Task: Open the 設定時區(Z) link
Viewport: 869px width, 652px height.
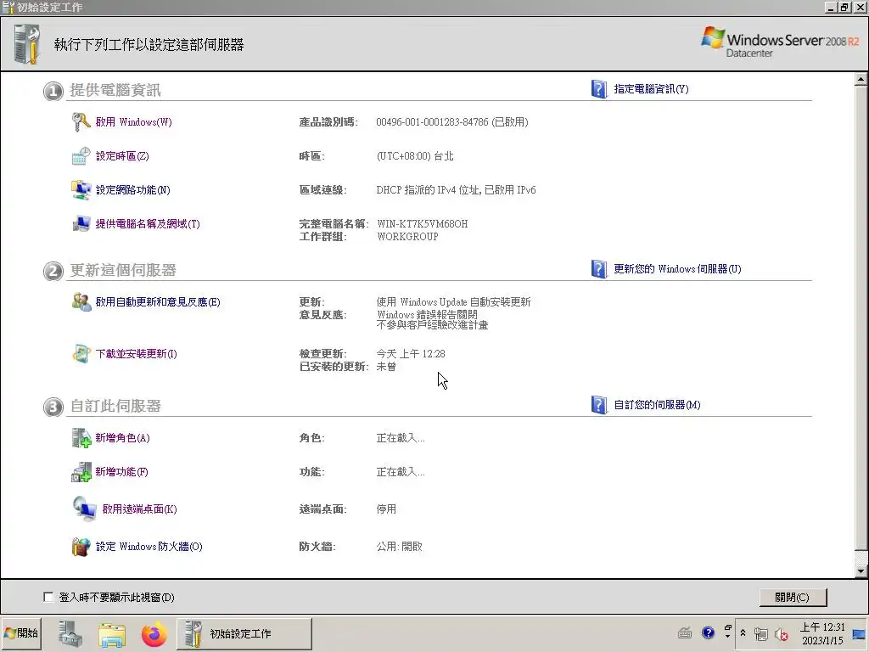Action: coord(122,156)
